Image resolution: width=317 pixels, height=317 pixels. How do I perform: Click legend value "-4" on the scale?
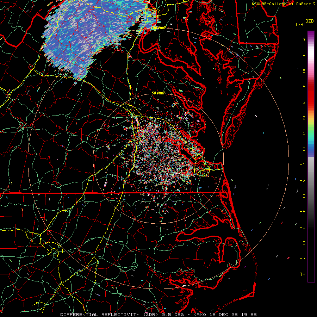click(x=303, y=212)
